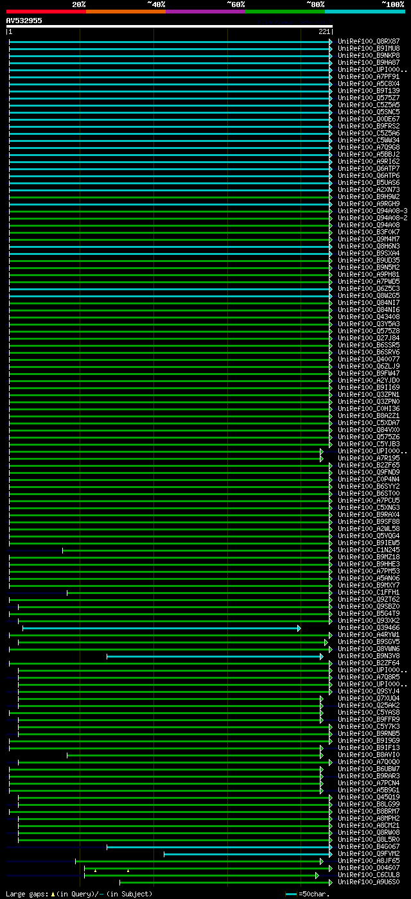Image resolution: width=411 pixels, height=899 pixels.
Task: Select hit label UniRef100_C1N245
Action: coord(369,550)
